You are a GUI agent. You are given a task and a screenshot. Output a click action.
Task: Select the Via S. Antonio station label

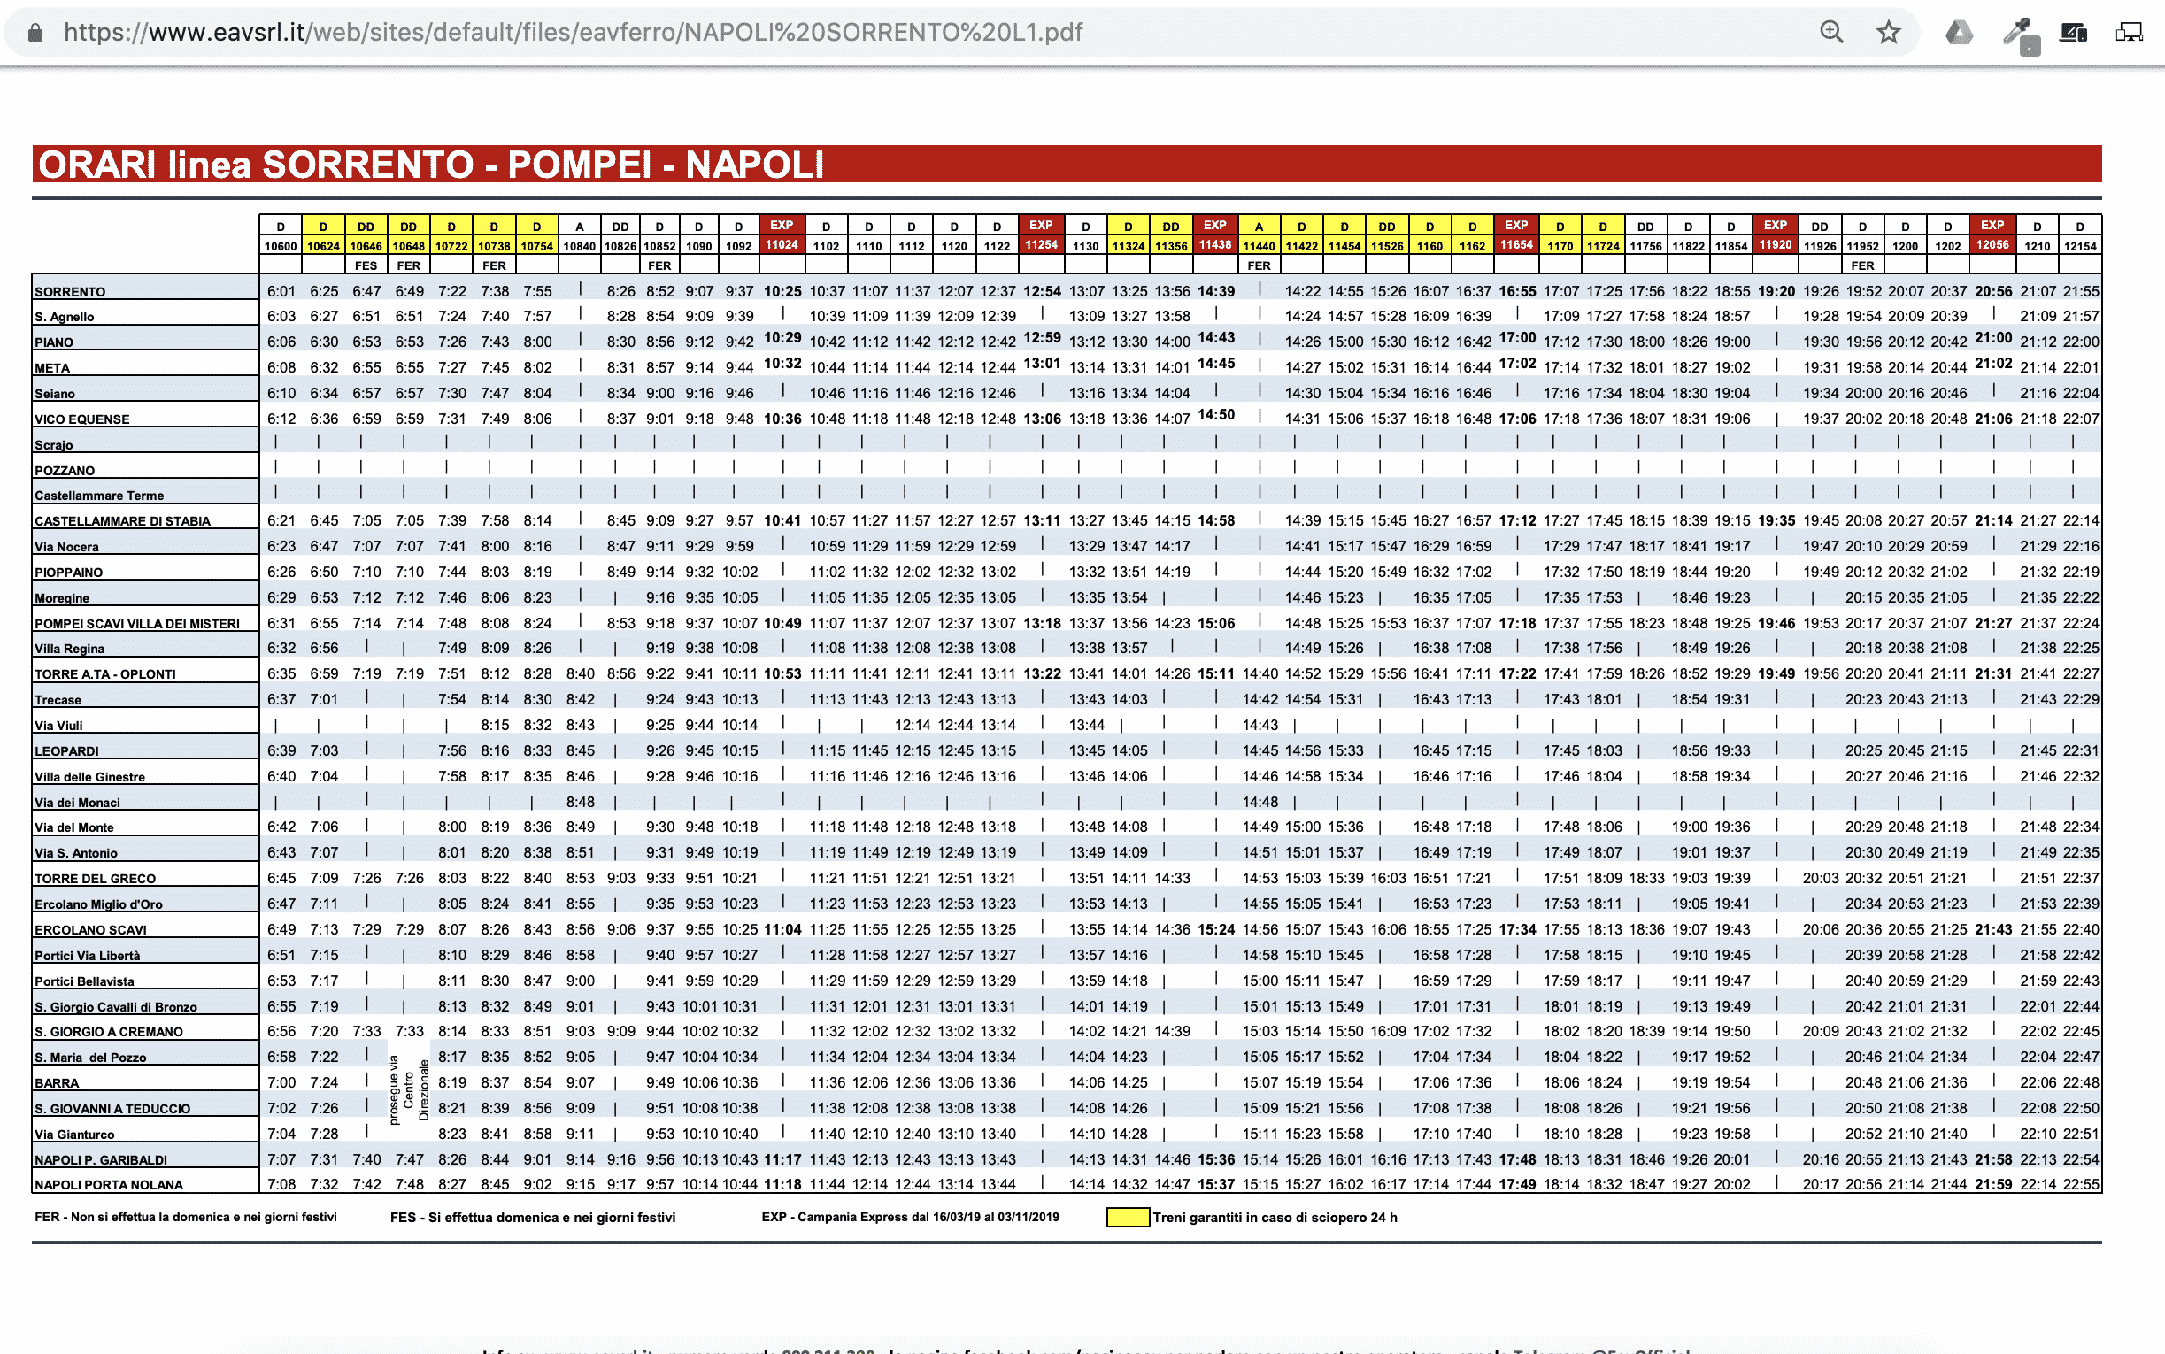point(76,853)
